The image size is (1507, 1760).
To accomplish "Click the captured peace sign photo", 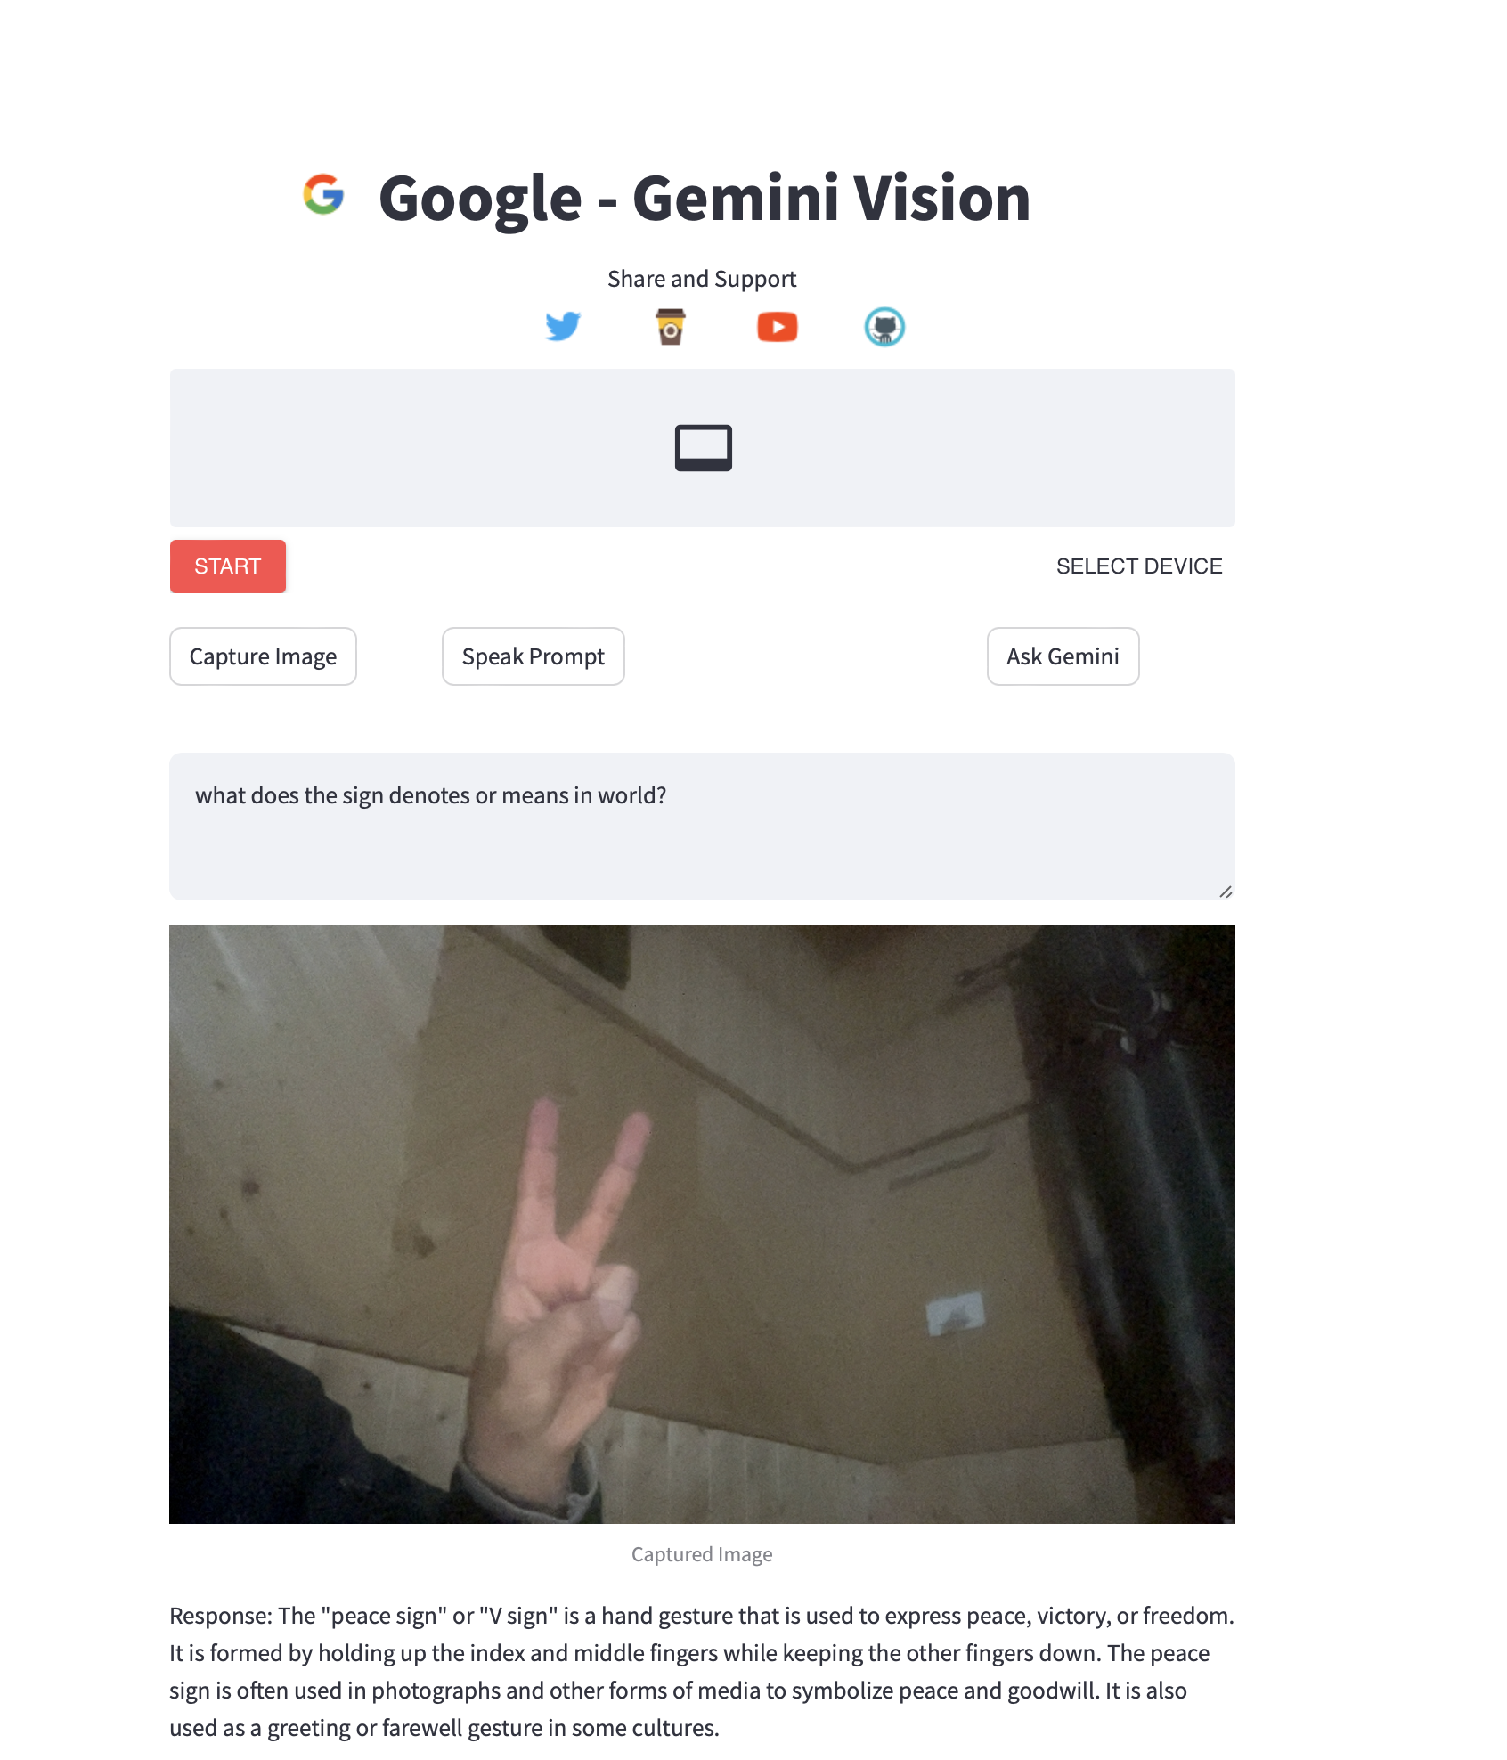I will pyautogui.click(x=702, y=1224).
